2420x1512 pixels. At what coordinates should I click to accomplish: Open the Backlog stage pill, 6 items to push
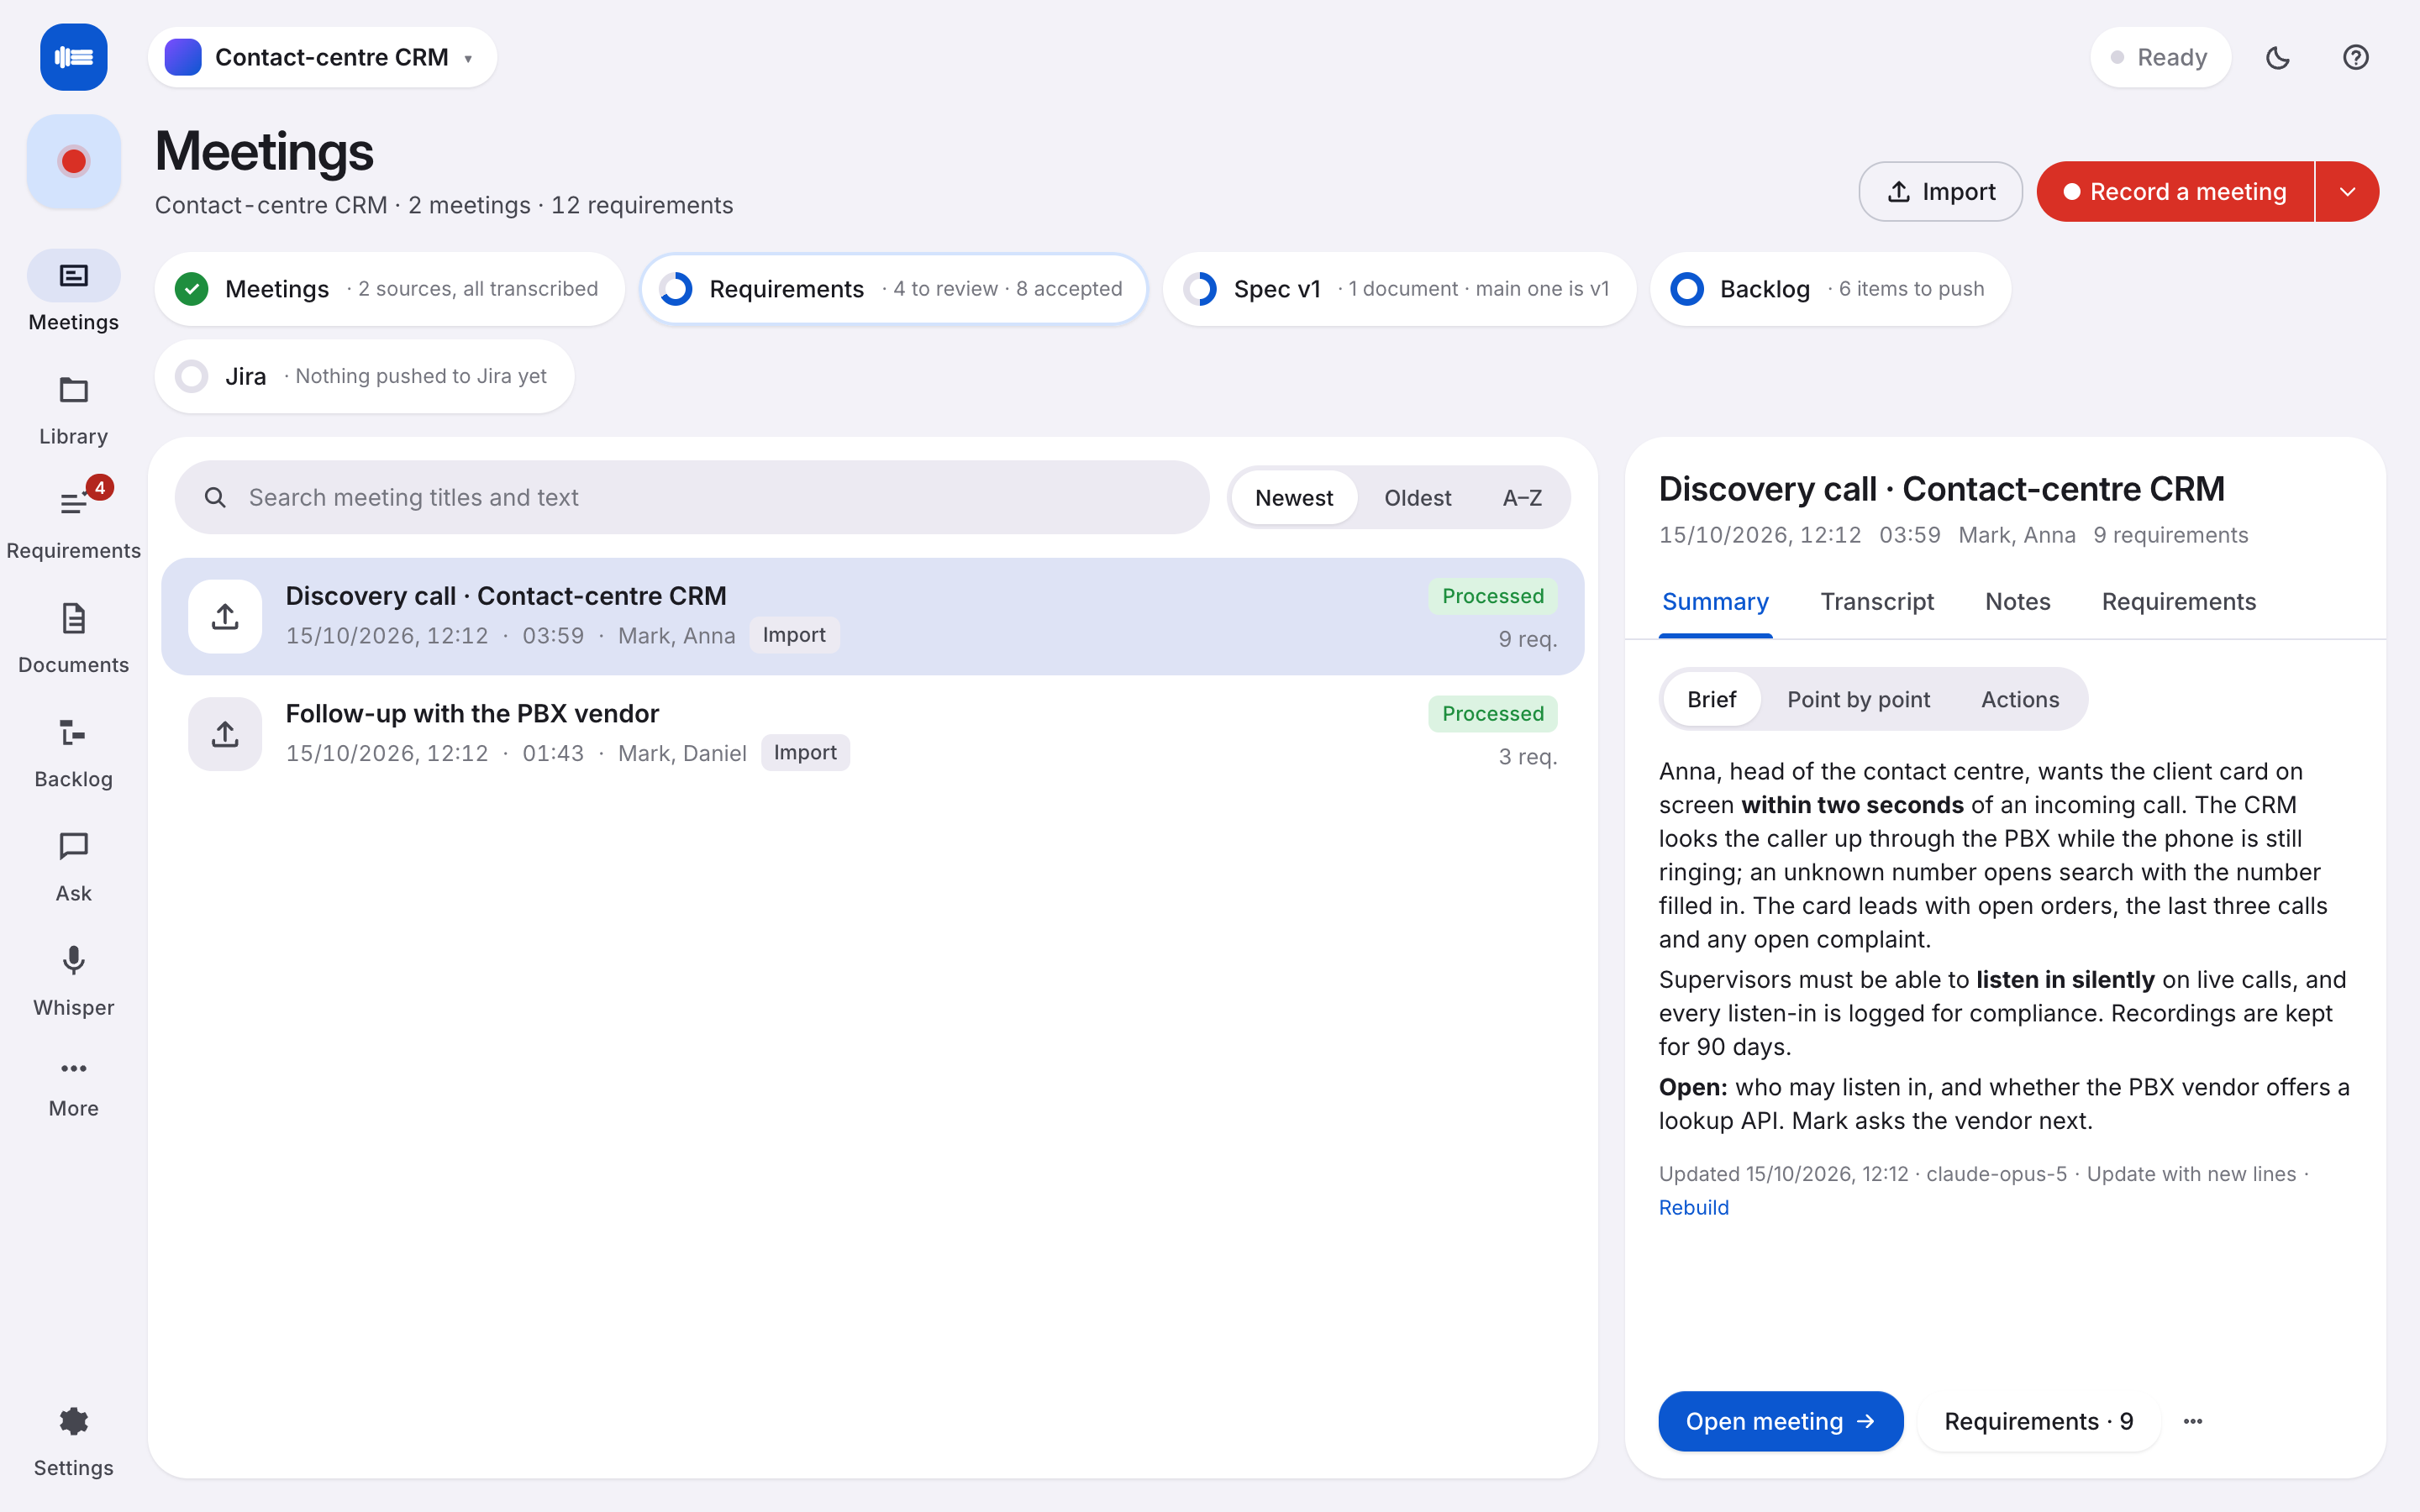click(x=1829, y=289)
